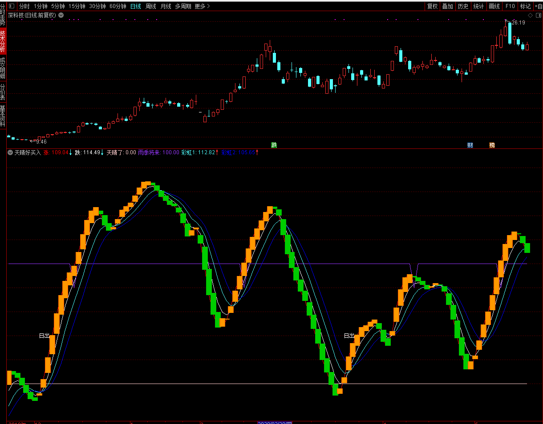Screen dimensions: 543x424
Task: Click the 9.46 low price label
Action: [41, 142]
